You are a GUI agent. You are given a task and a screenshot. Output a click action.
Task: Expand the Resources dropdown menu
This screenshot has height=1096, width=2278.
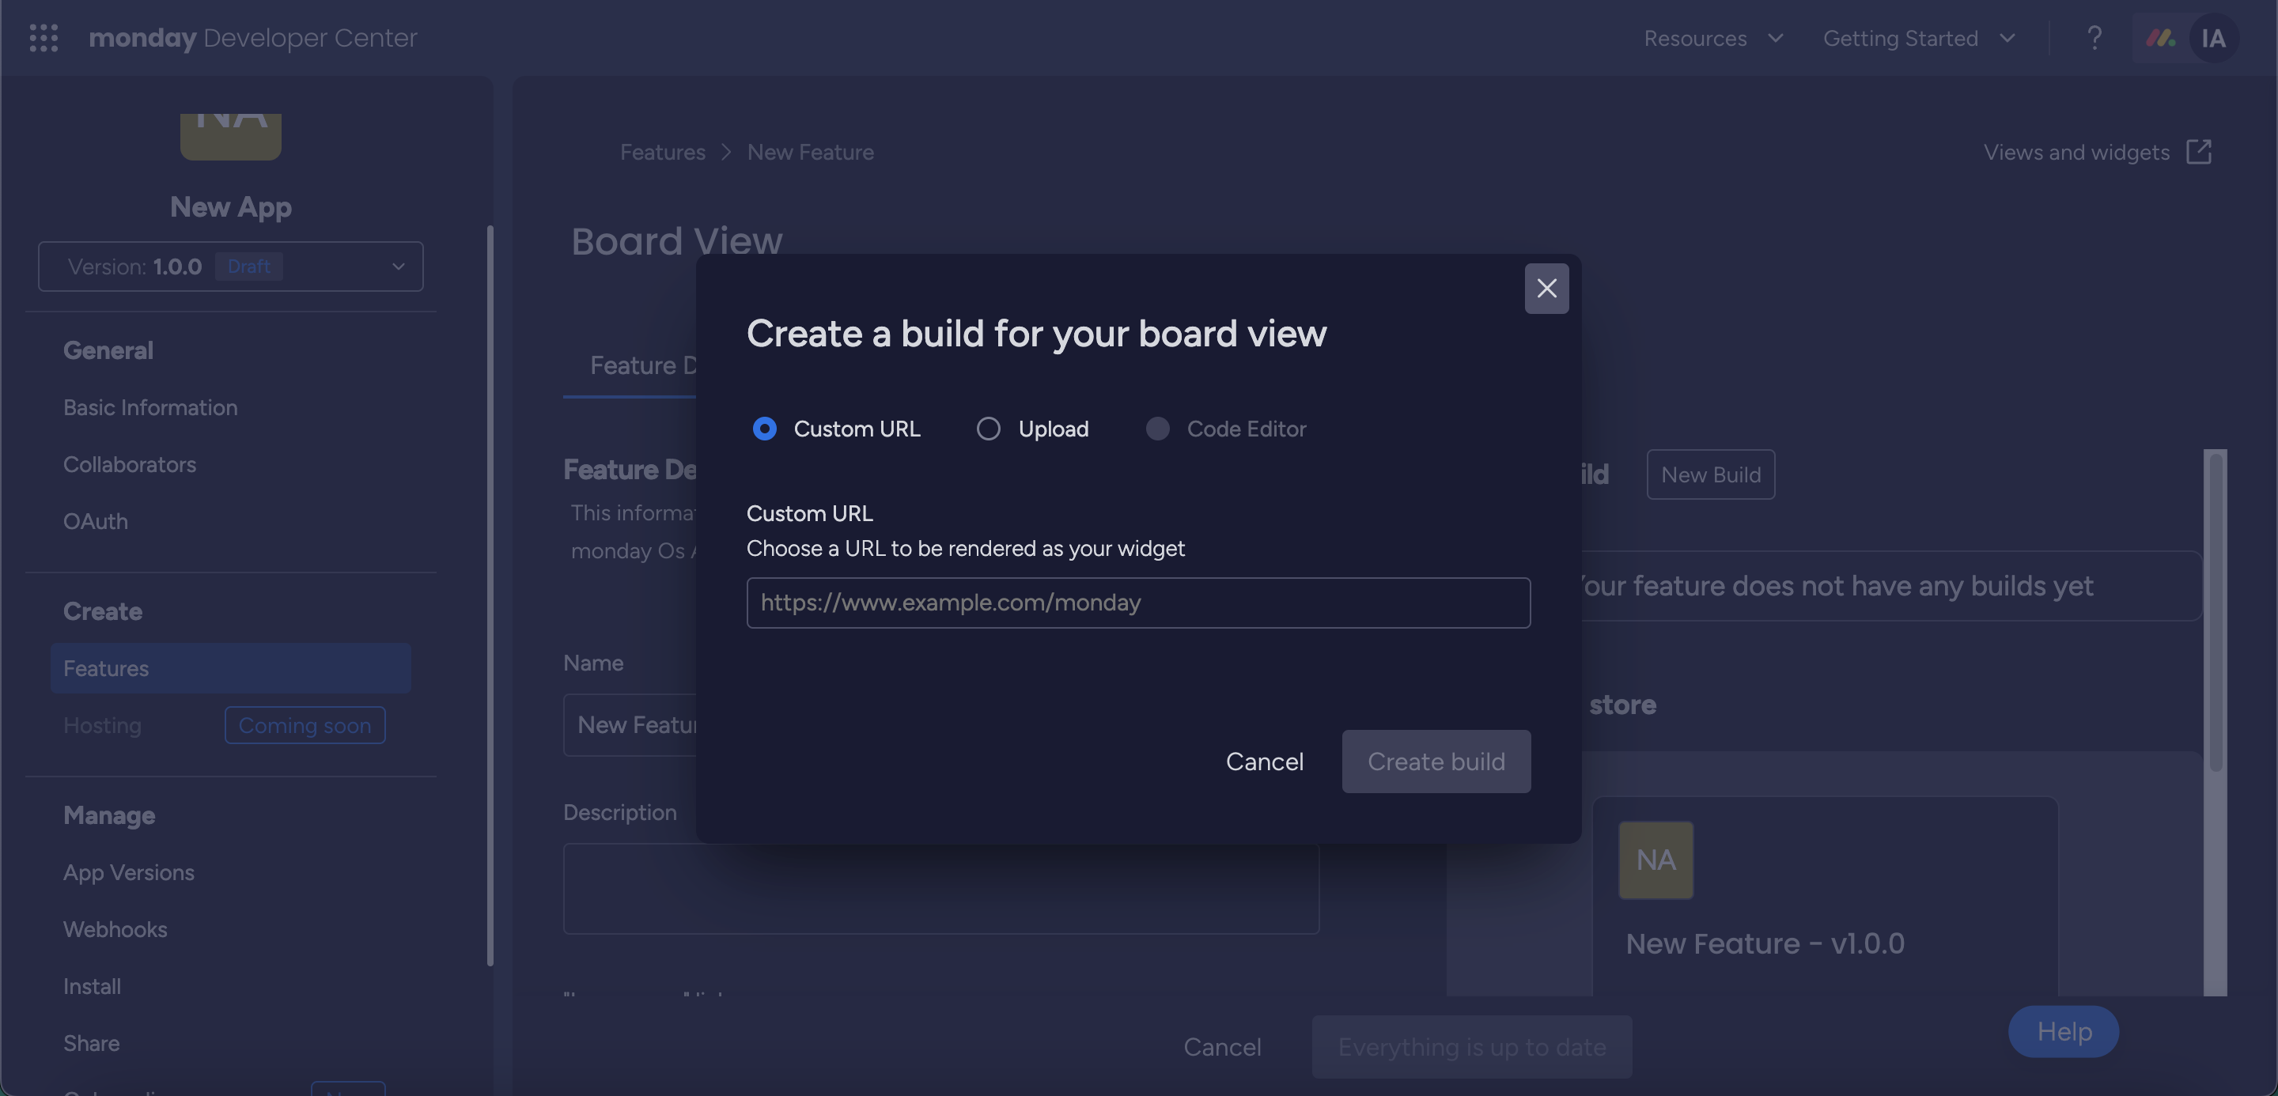pyautogui.click(x=1712, y=38)
